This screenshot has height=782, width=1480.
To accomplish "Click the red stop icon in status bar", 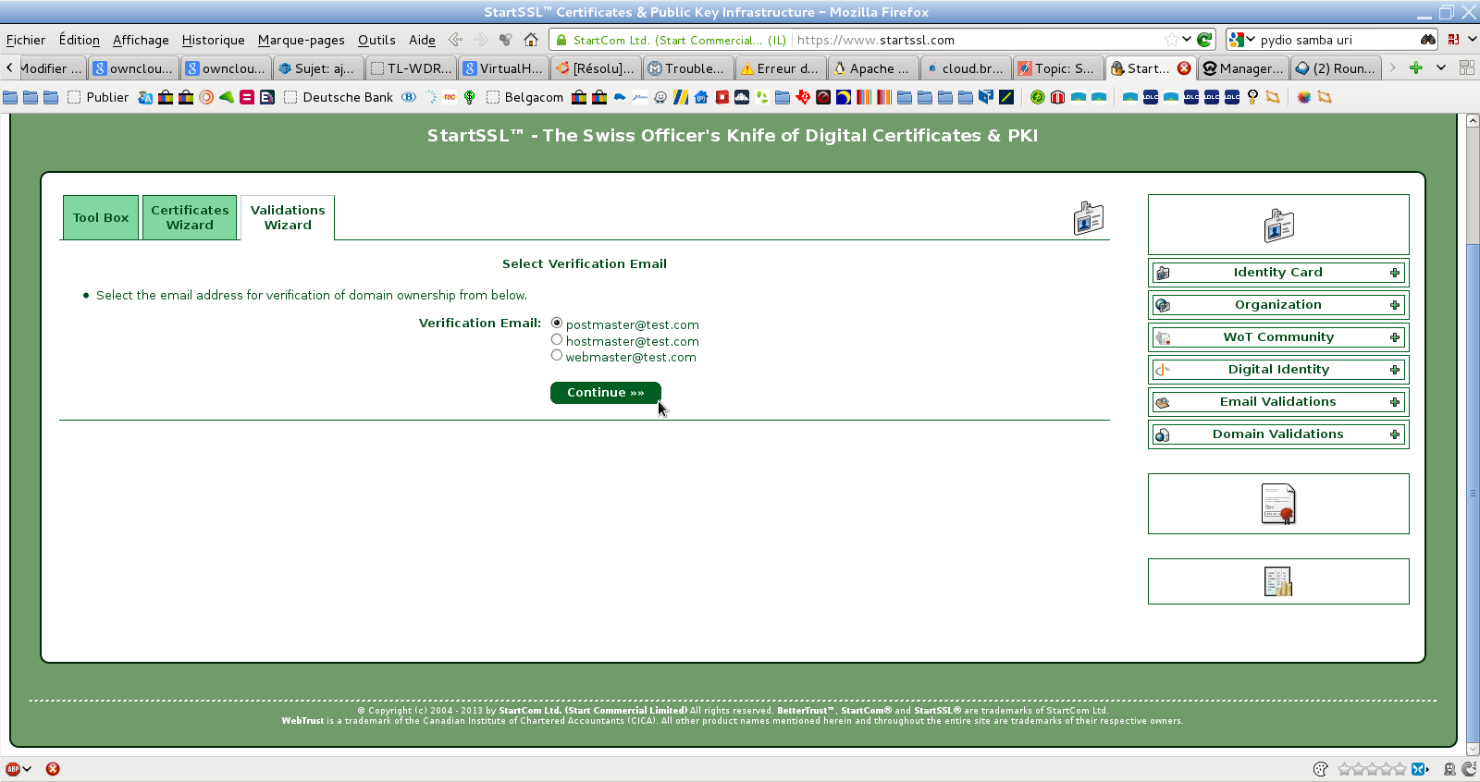I will pyautogui.click(x=53, y=769).
